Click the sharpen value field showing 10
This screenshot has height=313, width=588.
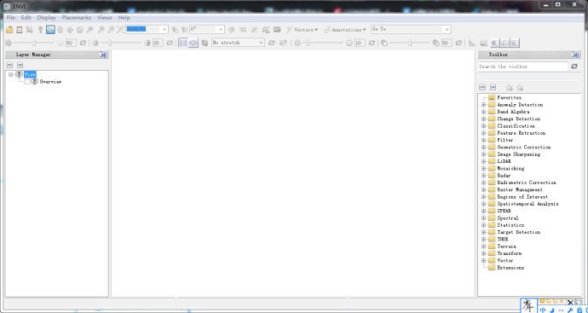[360, 43]
